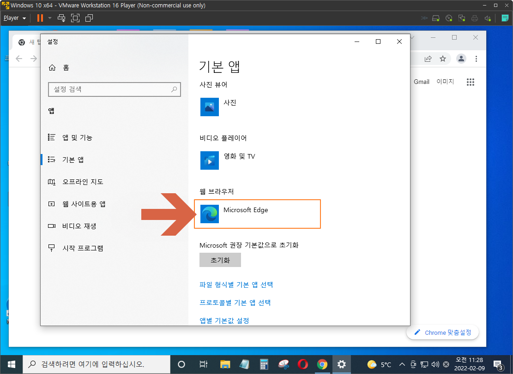This screenshot has height=374, width=513.
Task: Click the Meet Now tray icon
Action: point(414,364)
